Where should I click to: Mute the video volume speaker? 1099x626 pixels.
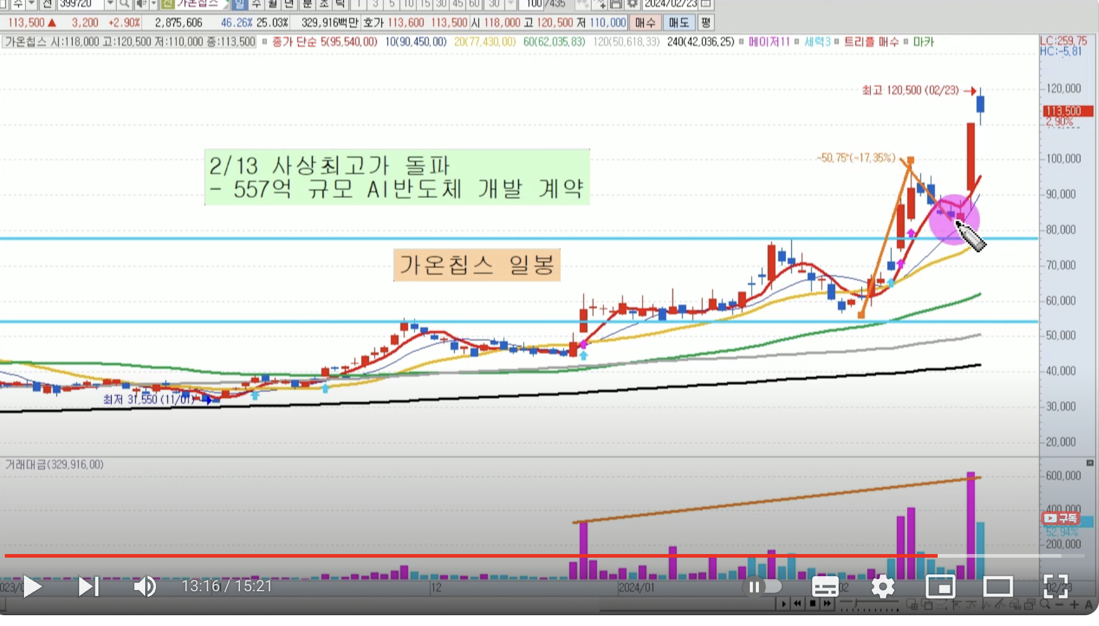[145, 586]
